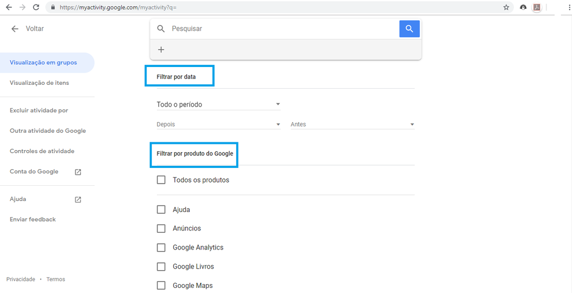Viewport: 572px width, 293px height.
Task: Click the Privacidade link
Action: click(21, 279)
